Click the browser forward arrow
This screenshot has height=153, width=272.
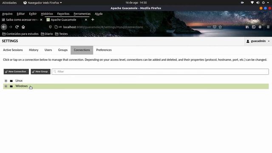[11, 27]
